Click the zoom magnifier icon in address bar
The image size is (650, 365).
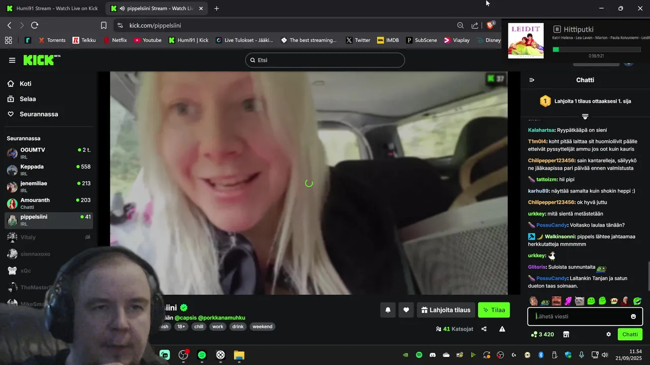(460, 25)
